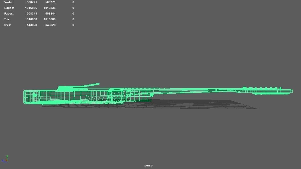This screenshot has width=301, height=169.
Task: Click the Verts selected count showing 0
Action: tap(73, 2)
